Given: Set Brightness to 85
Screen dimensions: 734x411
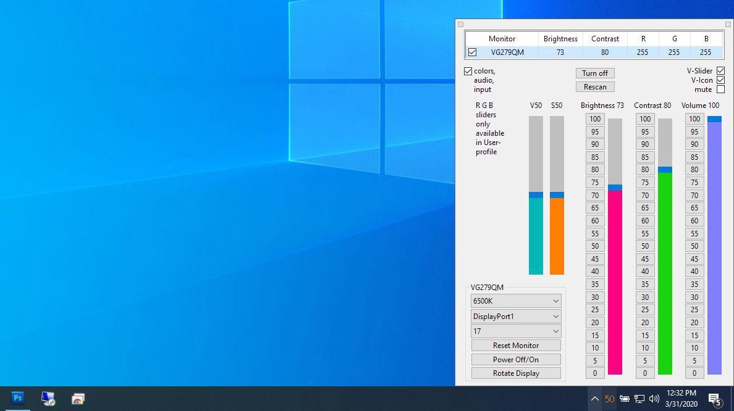Looking at the screenshot, I should point(595,157).
